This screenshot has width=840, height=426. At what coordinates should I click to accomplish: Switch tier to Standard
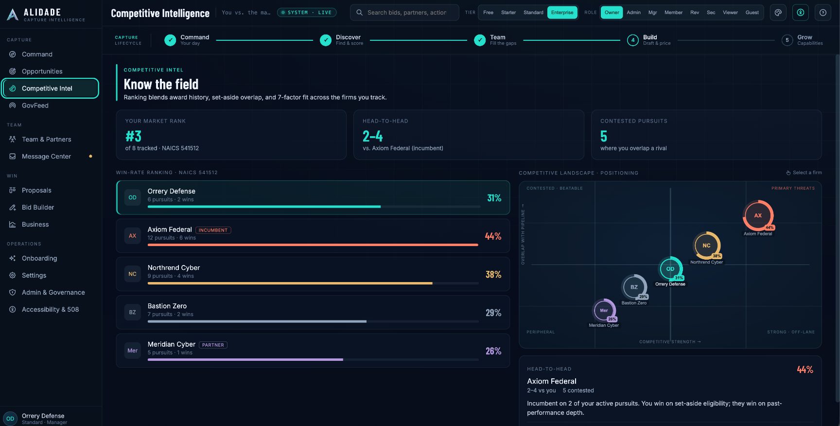(533, 13)
